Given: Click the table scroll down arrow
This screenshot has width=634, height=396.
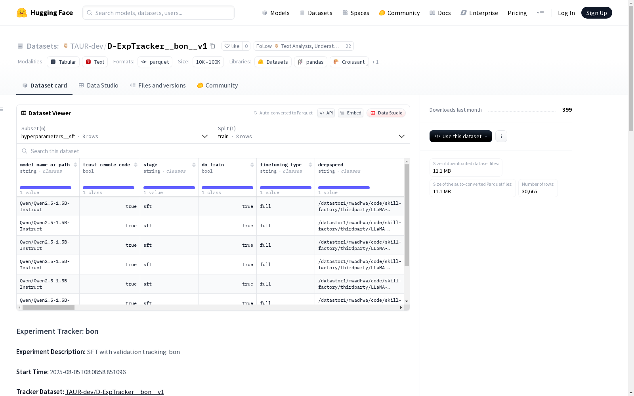Looking at the screenshot, I should point(407,301).
